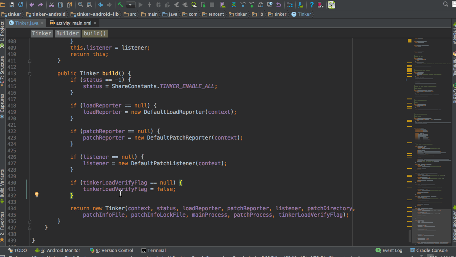Click the VCS Update Project icon

243,5
